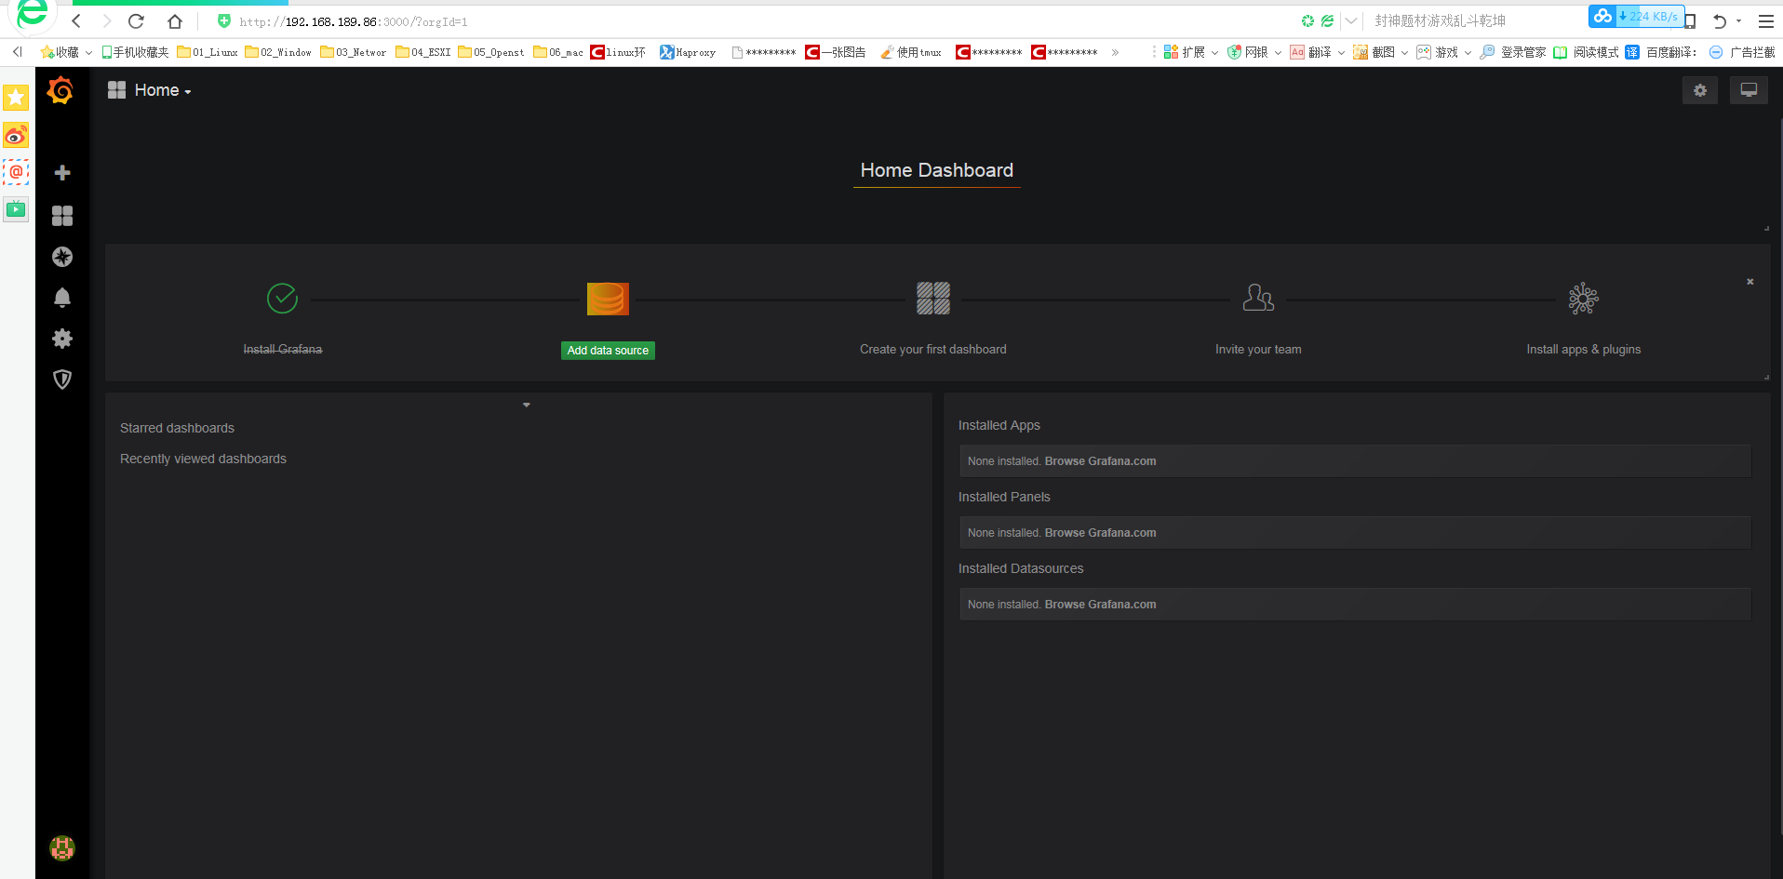Click the 登录管家 login manager button

pos(1513,52)
